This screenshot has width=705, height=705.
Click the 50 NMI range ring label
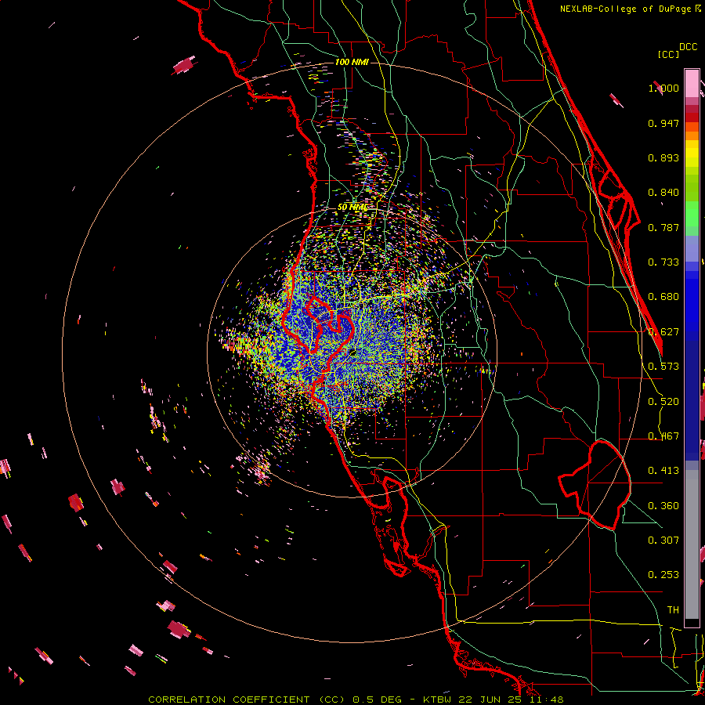coord(352,208)
